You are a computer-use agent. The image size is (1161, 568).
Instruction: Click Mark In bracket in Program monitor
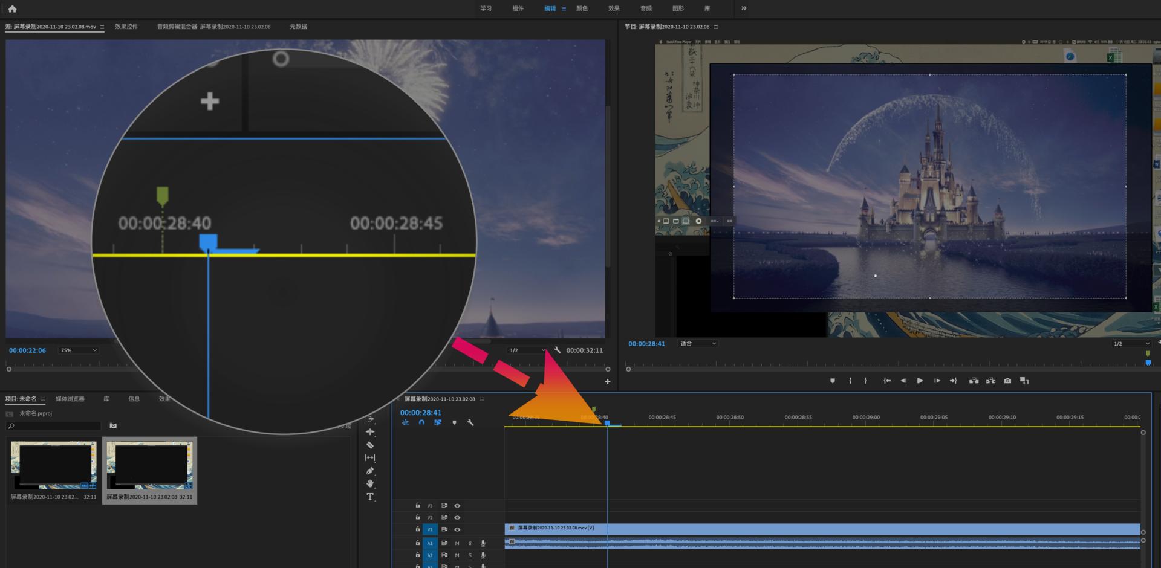tap(850, 381)
